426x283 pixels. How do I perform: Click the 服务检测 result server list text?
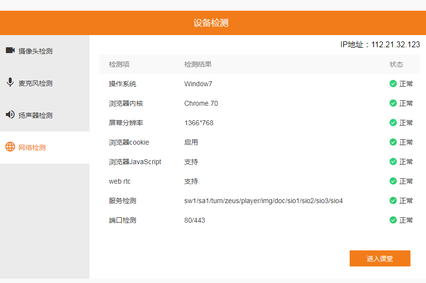pyautogui.click(x=263, y=201)
